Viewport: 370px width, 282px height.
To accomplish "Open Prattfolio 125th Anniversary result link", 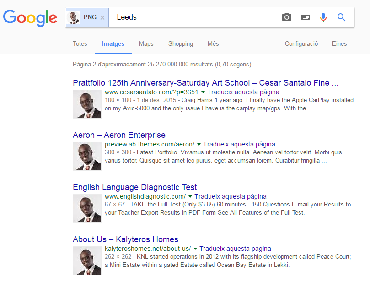I will [x=205, y=83].
